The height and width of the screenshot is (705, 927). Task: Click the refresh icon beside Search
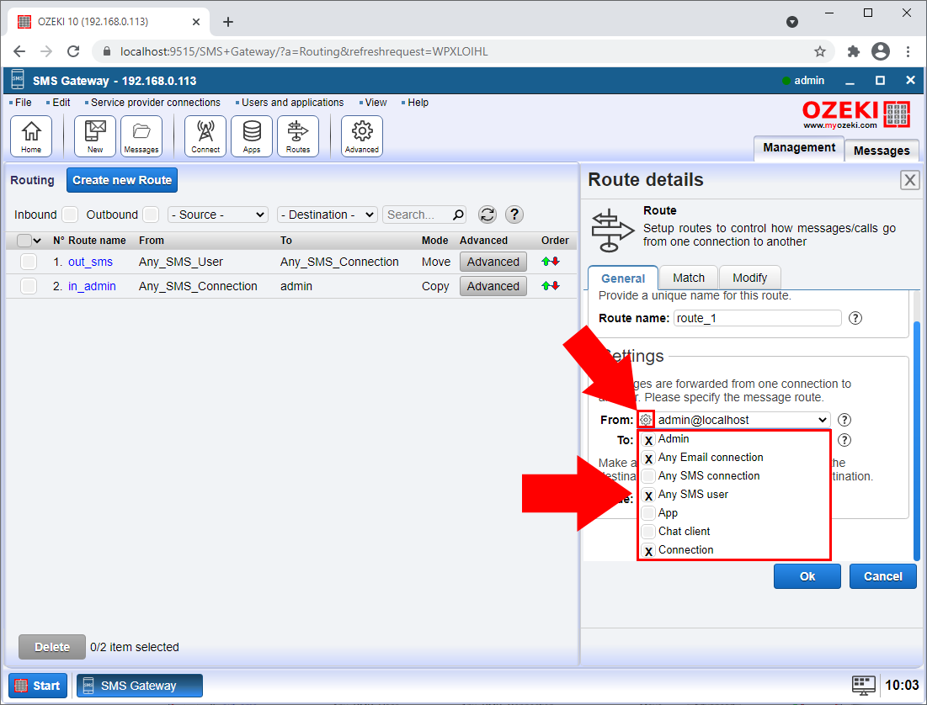coord(487,215)
